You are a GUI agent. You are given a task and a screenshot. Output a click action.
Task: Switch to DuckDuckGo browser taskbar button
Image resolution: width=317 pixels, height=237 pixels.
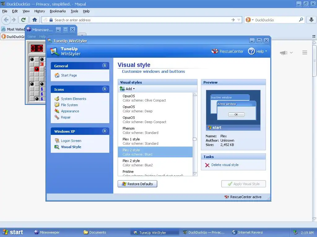pos(204,232)
